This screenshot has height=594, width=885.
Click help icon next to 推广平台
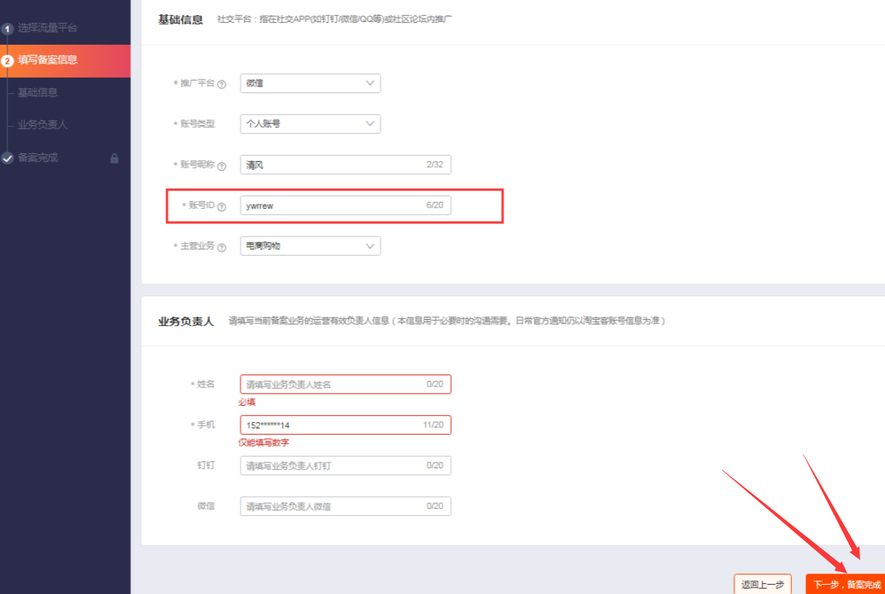coord(222,85)
